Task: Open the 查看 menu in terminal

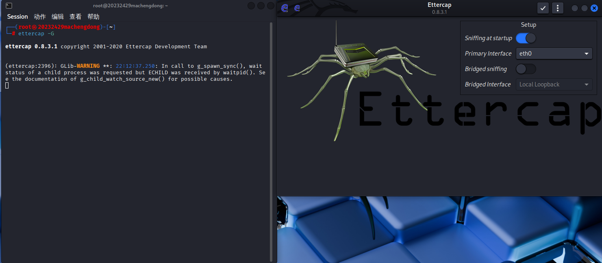Action: (x=76, y=17)
